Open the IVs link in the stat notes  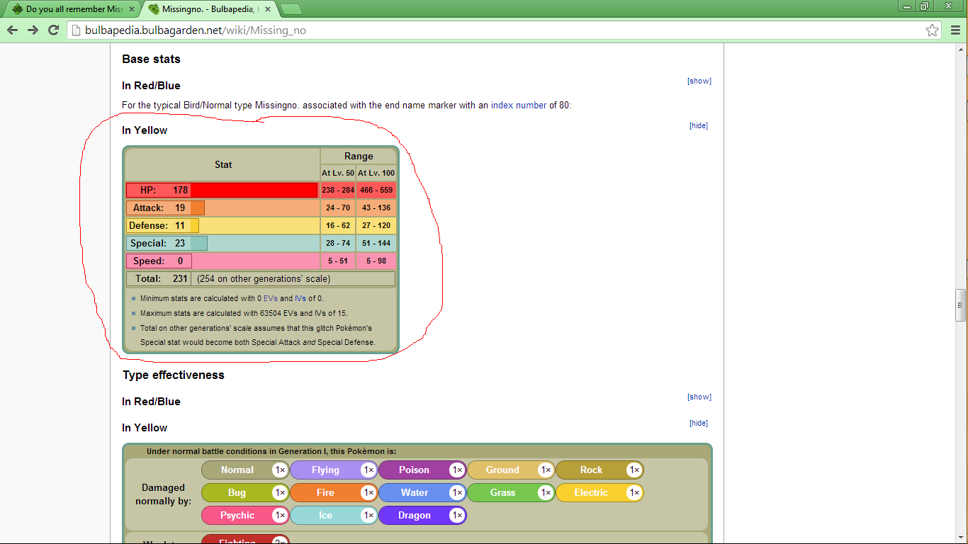300,298
